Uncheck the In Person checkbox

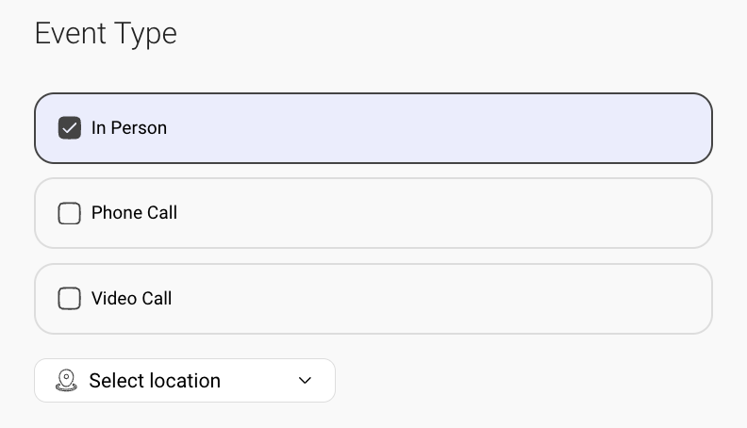coord(70,128)
